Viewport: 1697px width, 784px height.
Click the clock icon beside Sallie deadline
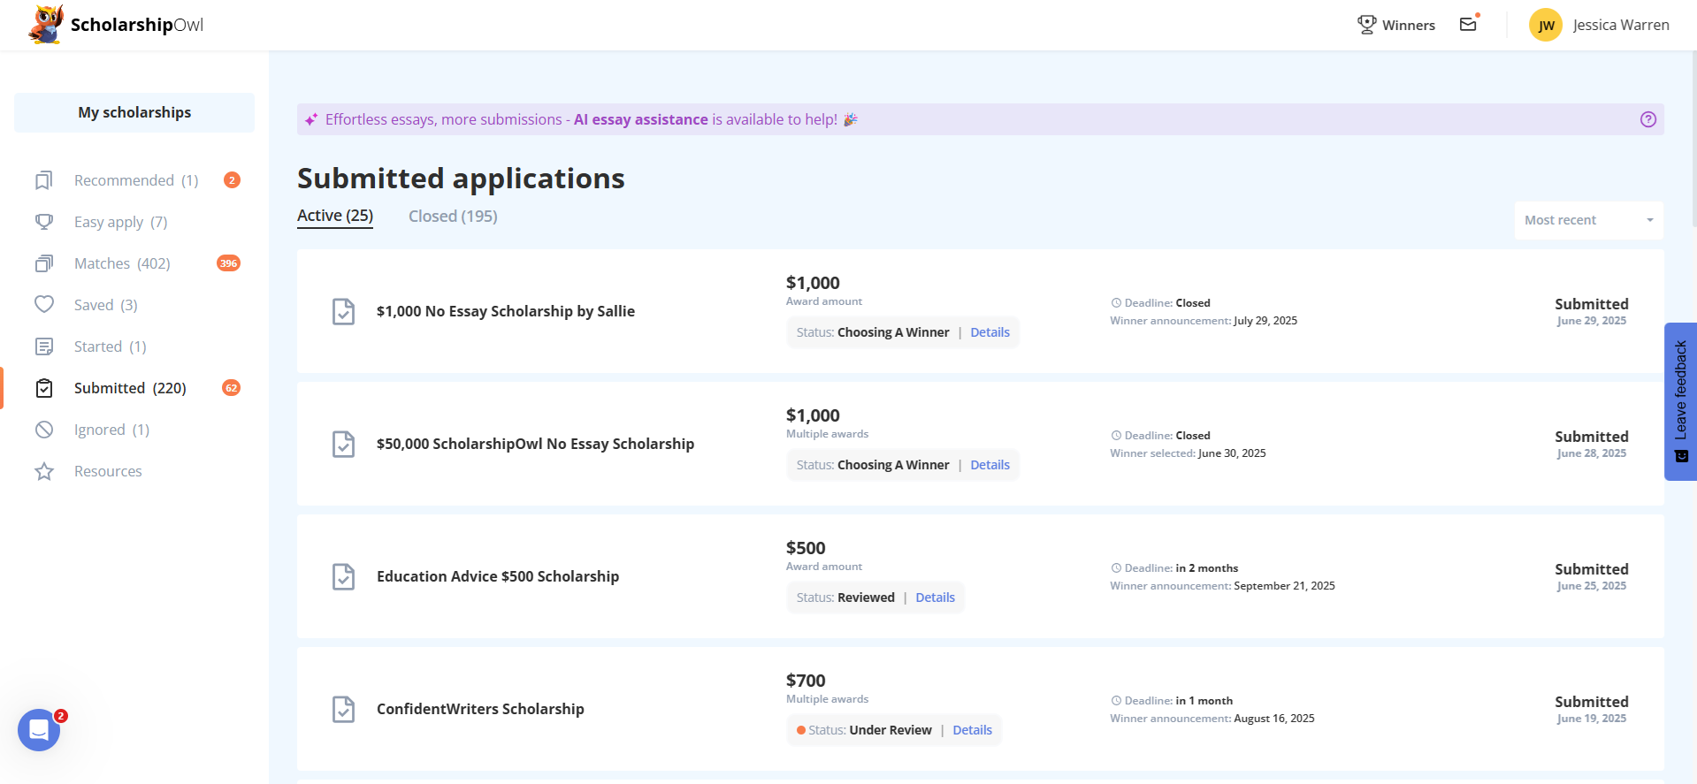[x=1116, y=303]
